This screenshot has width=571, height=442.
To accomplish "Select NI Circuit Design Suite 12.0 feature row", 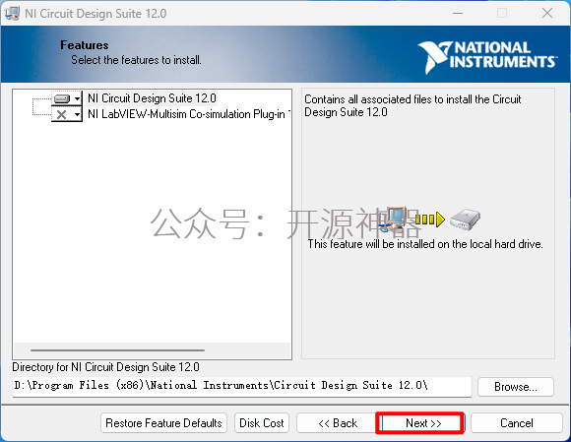I will (x=152, y=98).
